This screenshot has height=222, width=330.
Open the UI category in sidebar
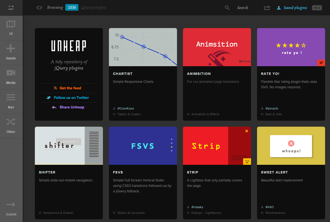[x=11, y=28]
